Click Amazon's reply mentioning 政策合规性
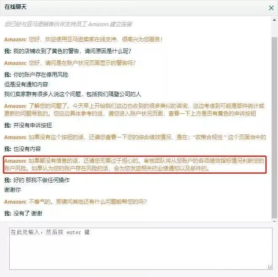The height and width of the screenshot is (277, 278). click(x=135, y=137)
